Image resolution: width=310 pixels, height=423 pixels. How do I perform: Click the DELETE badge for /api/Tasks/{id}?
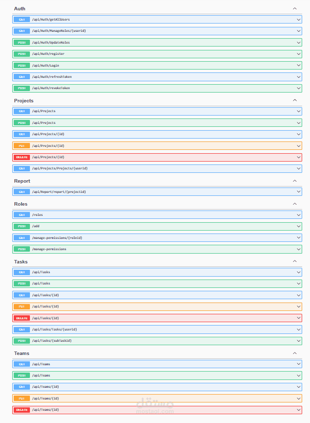[x=22, y=318]
